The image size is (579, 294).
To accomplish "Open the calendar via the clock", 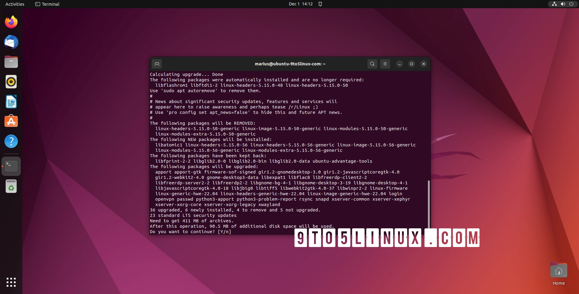I will (x=300, y=4).
